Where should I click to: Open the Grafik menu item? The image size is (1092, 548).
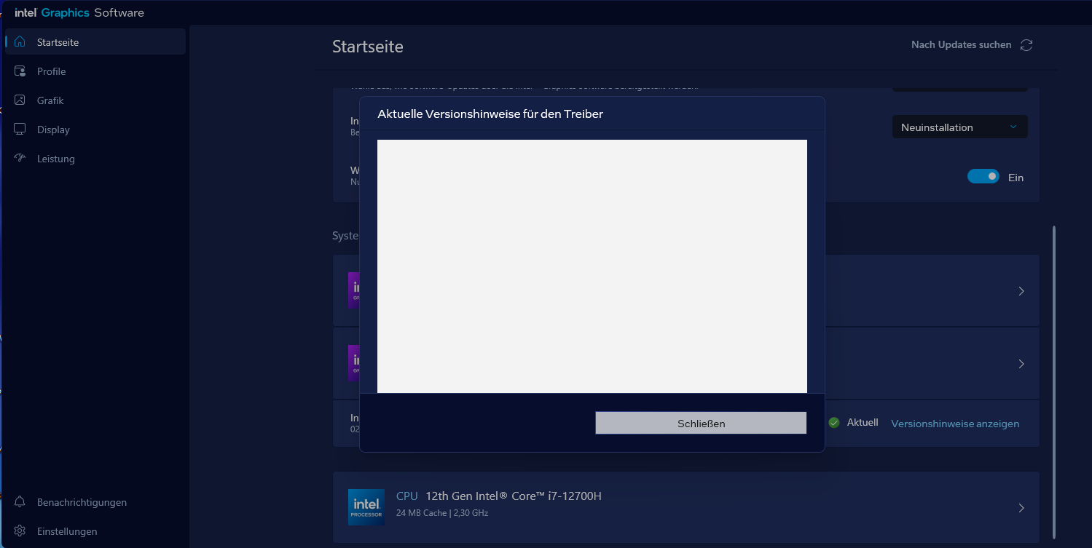(51, 100)
